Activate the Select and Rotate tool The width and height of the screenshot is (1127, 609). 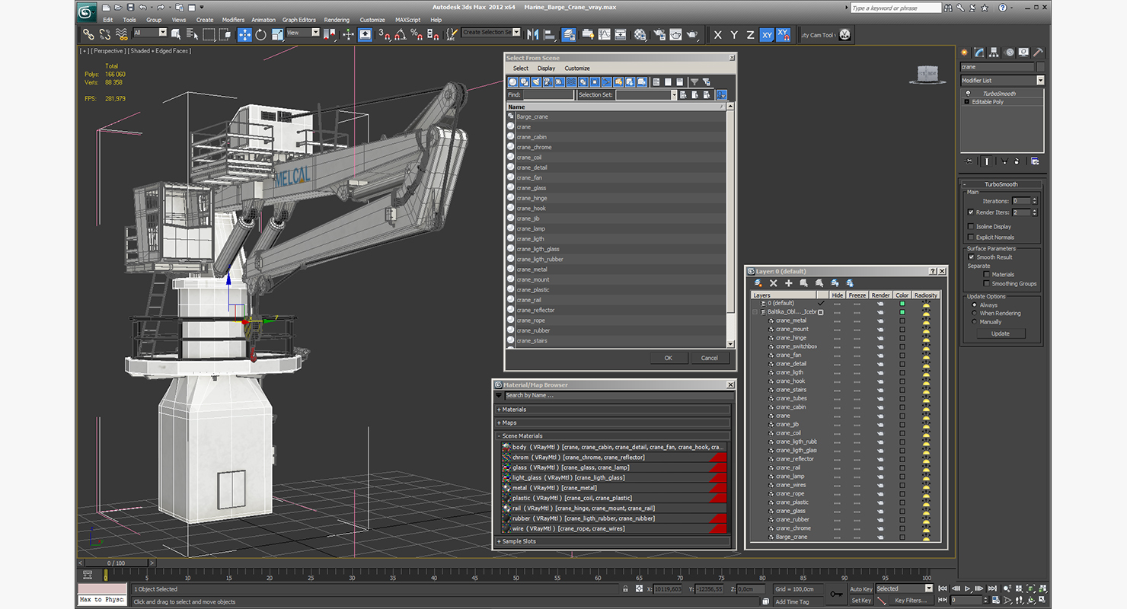tap(261, 34)
